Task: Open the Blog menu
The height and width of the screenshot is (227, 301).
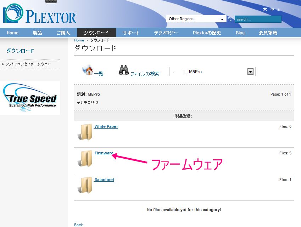Action: tap(240, 33)
